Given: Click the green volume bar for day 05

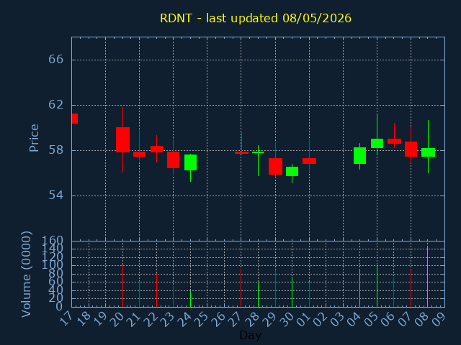Looking at the screenshot, I should tap(377, 286).
